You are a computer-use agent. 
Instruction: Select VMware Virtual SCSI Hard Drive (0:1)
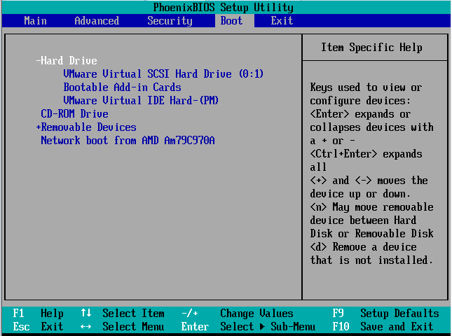[x=163, y=73]
